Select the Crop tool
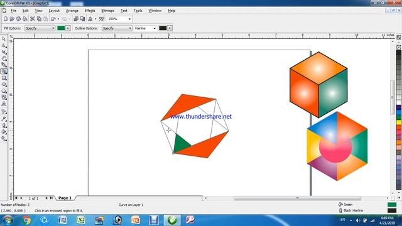 pyautogui.click(x=4, y=52)
